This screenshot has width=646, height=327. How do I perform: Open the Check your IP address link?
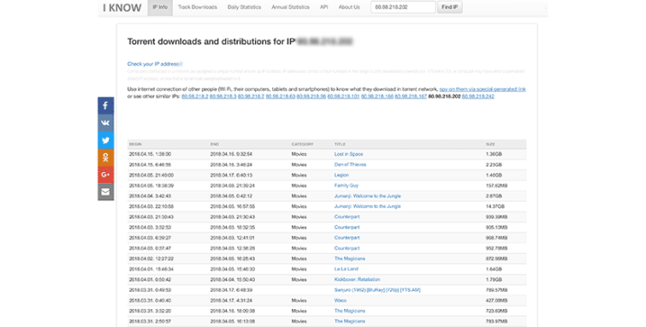coord(153,64)
